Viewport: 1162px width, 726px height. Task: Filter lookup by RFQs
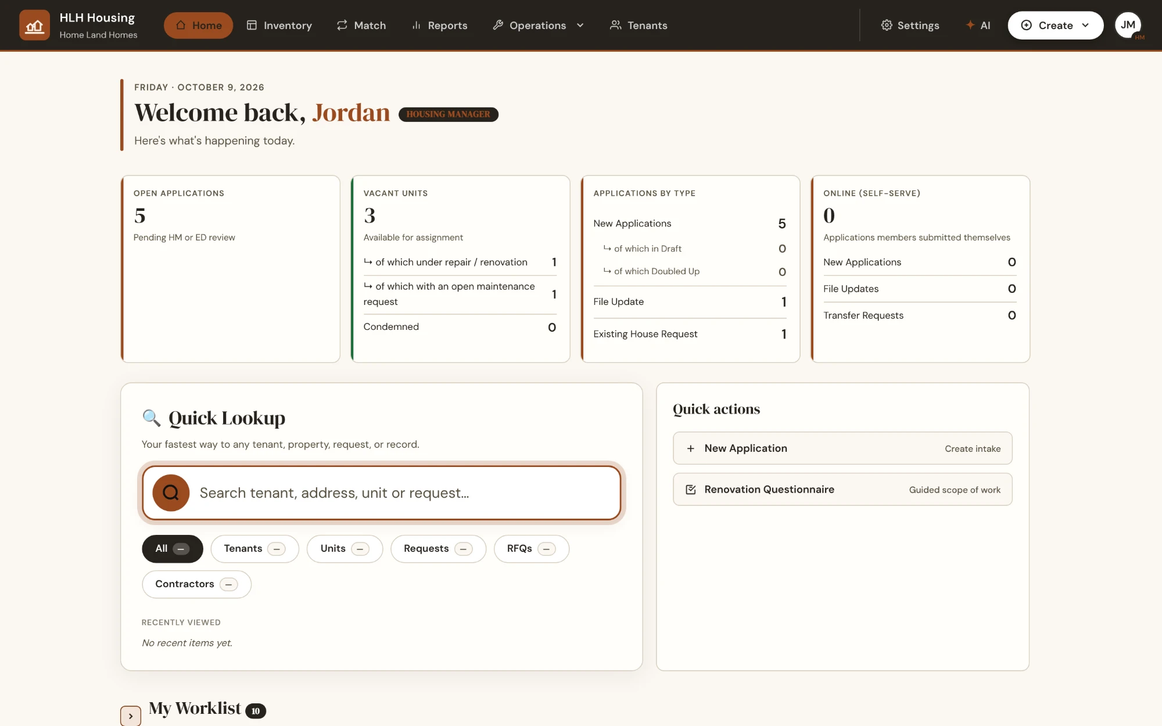click(x=531, y=549)
